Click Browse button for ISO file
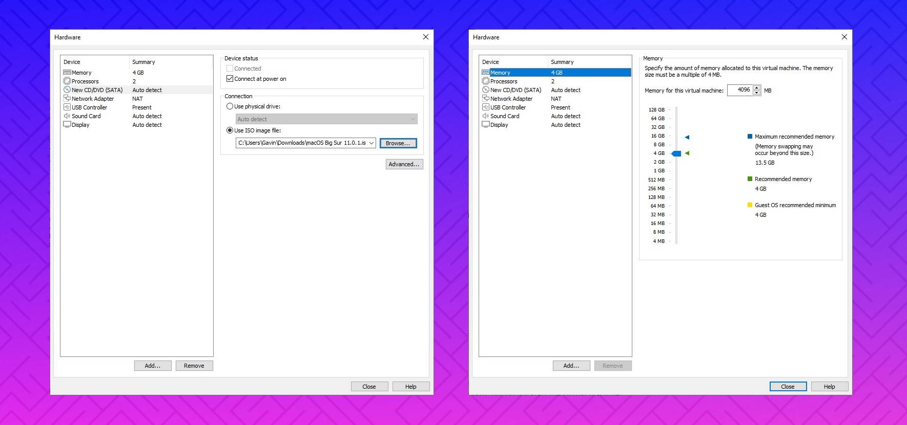907x425 pixels. coord(398,143)
